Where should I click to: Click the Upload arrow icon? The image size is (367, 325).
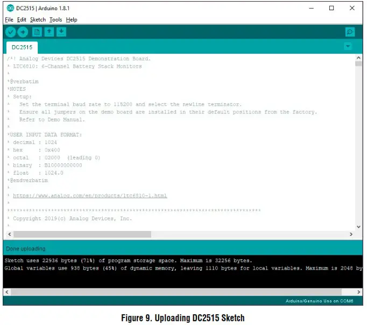(23, 32)
